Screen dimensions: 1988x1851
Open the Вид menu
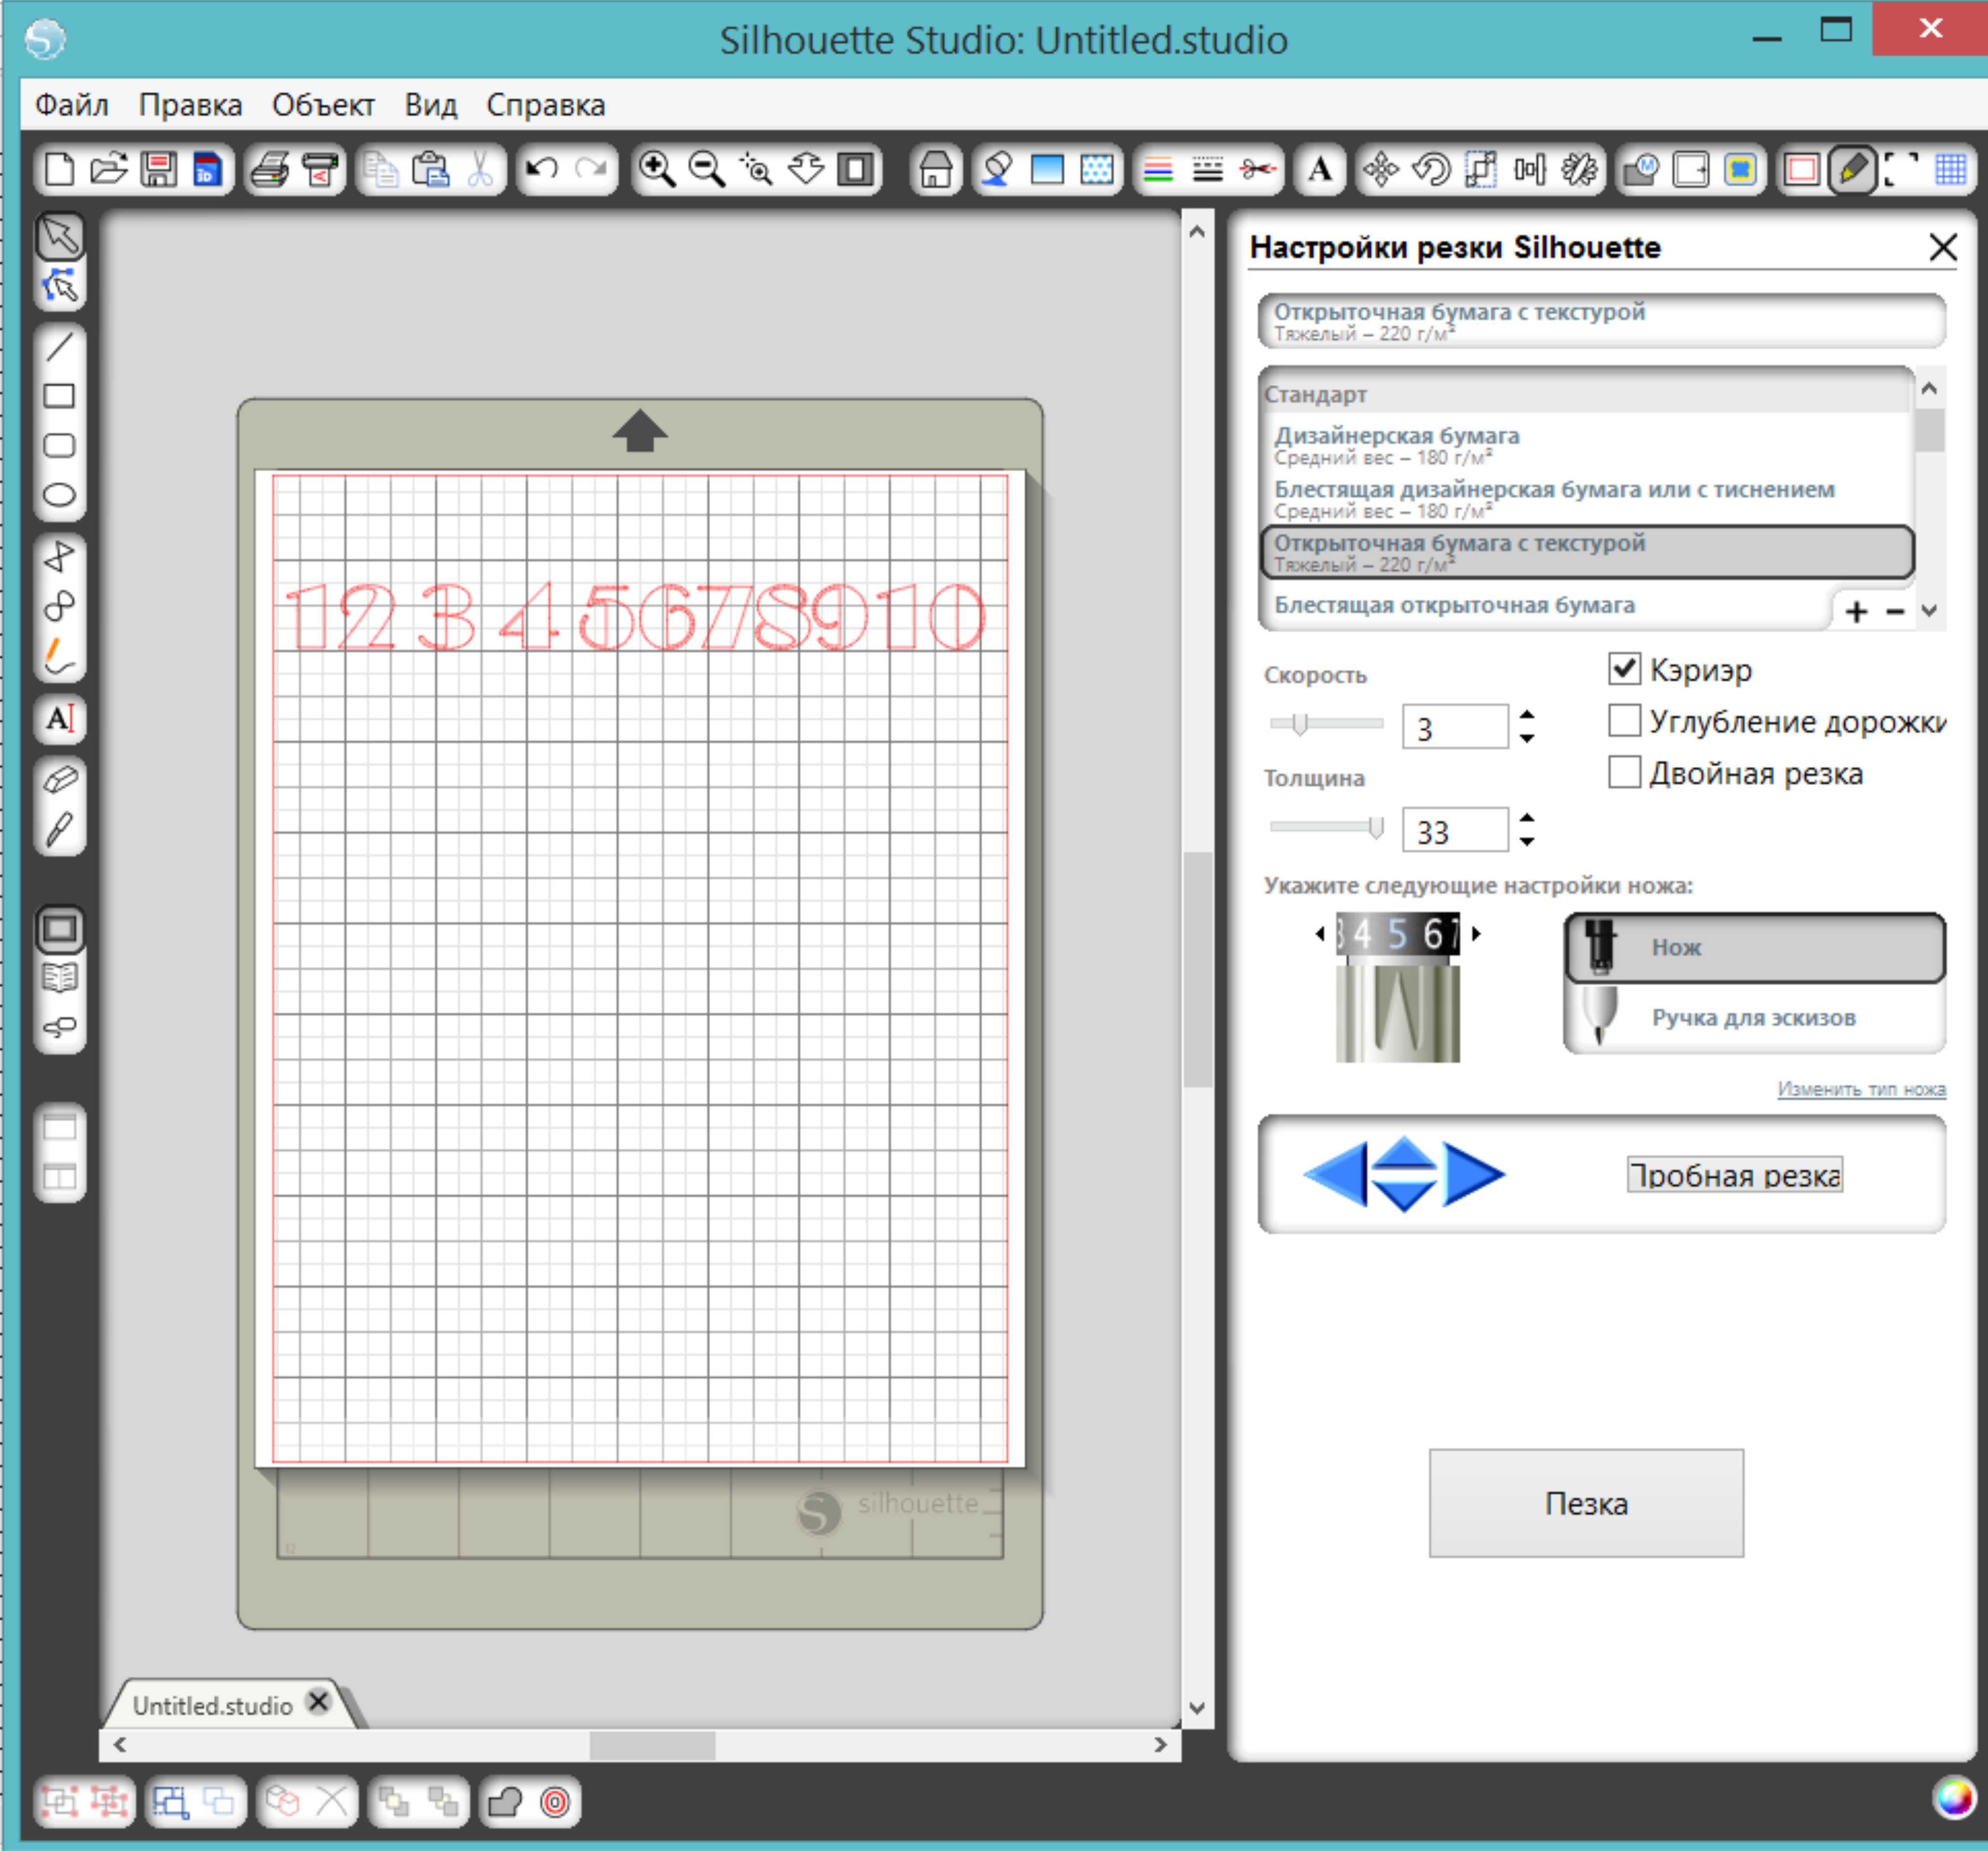point(430,105)
